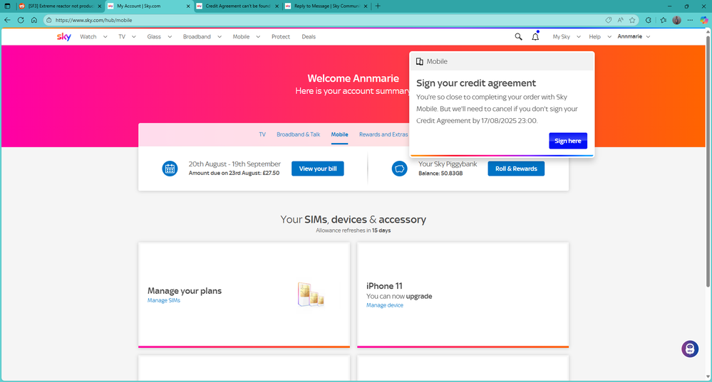Click the View your bill button
The width and height of the screenshot is (712, 382).
[317, 169]
